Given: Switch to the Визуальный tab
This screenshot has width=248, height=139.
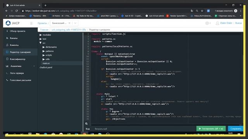Looking at the screenshot, I should click(101, 129).
